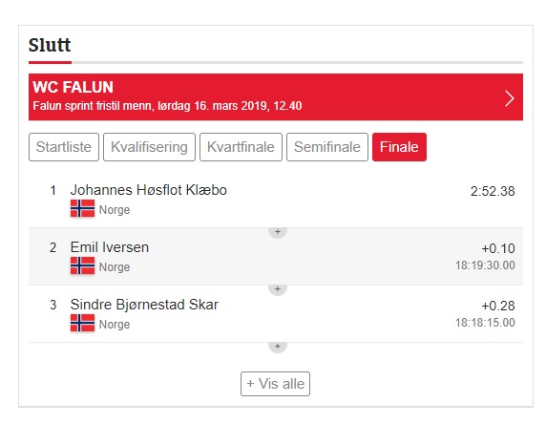
Task: Expand details below Sindre Bjørnestad Skar
Action: coord(278,347)
